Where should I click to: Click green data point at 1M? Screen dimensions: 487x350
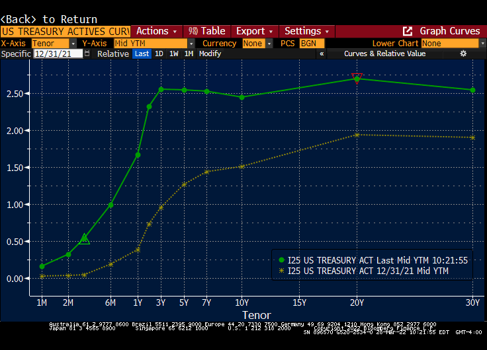tap(42, 266)
